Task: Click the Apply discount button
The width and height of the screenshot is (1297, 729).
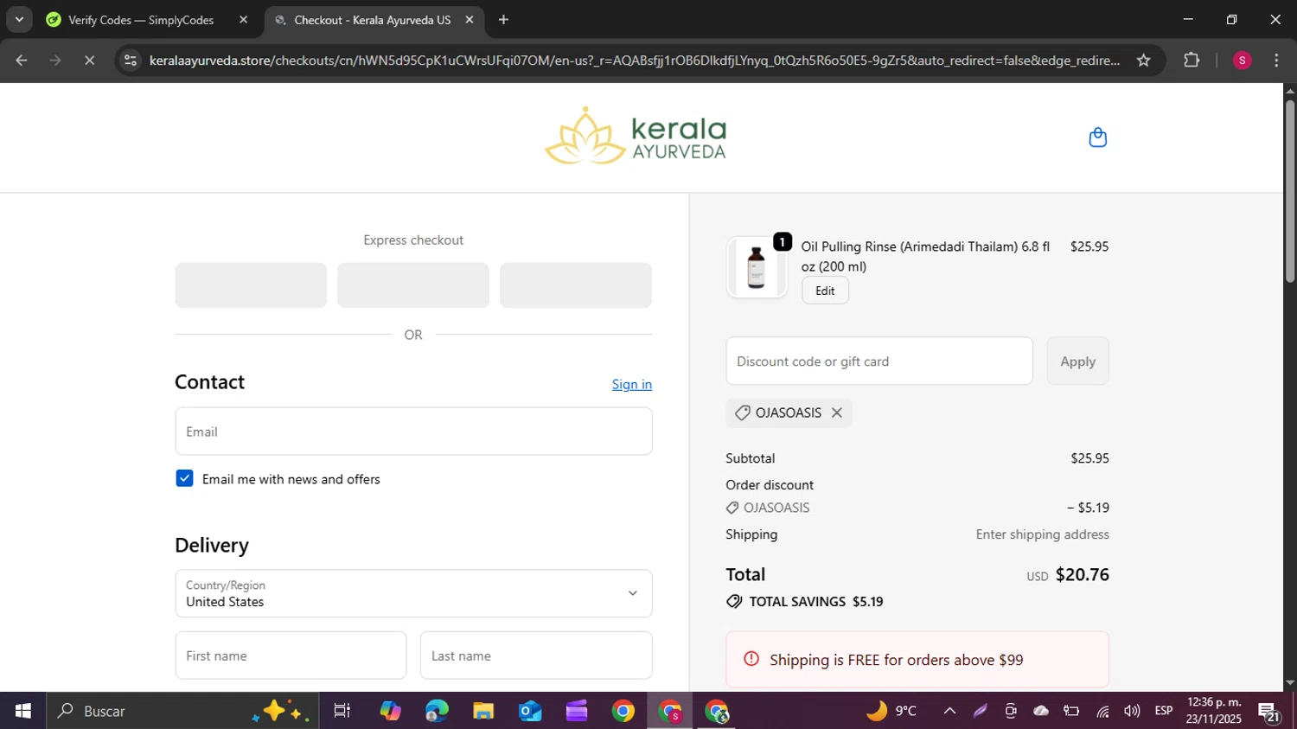Action: click(x=1077, y=361)
